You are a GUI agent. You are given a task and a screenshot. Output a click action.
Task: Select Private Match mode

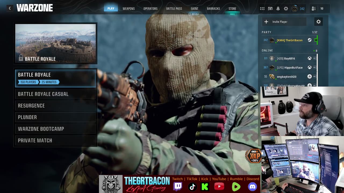click(x=55, y=140)
